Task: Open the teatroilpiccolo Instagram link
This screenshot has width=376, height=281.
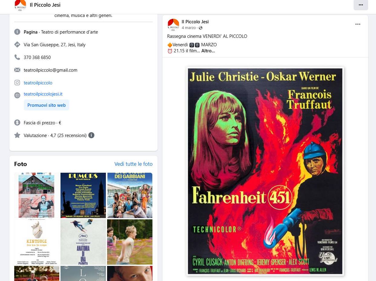Action: tap(38, 83)
